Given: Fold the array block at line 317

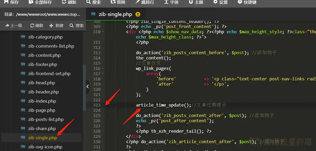Looking at the screenshot, I should click(103, 74).
